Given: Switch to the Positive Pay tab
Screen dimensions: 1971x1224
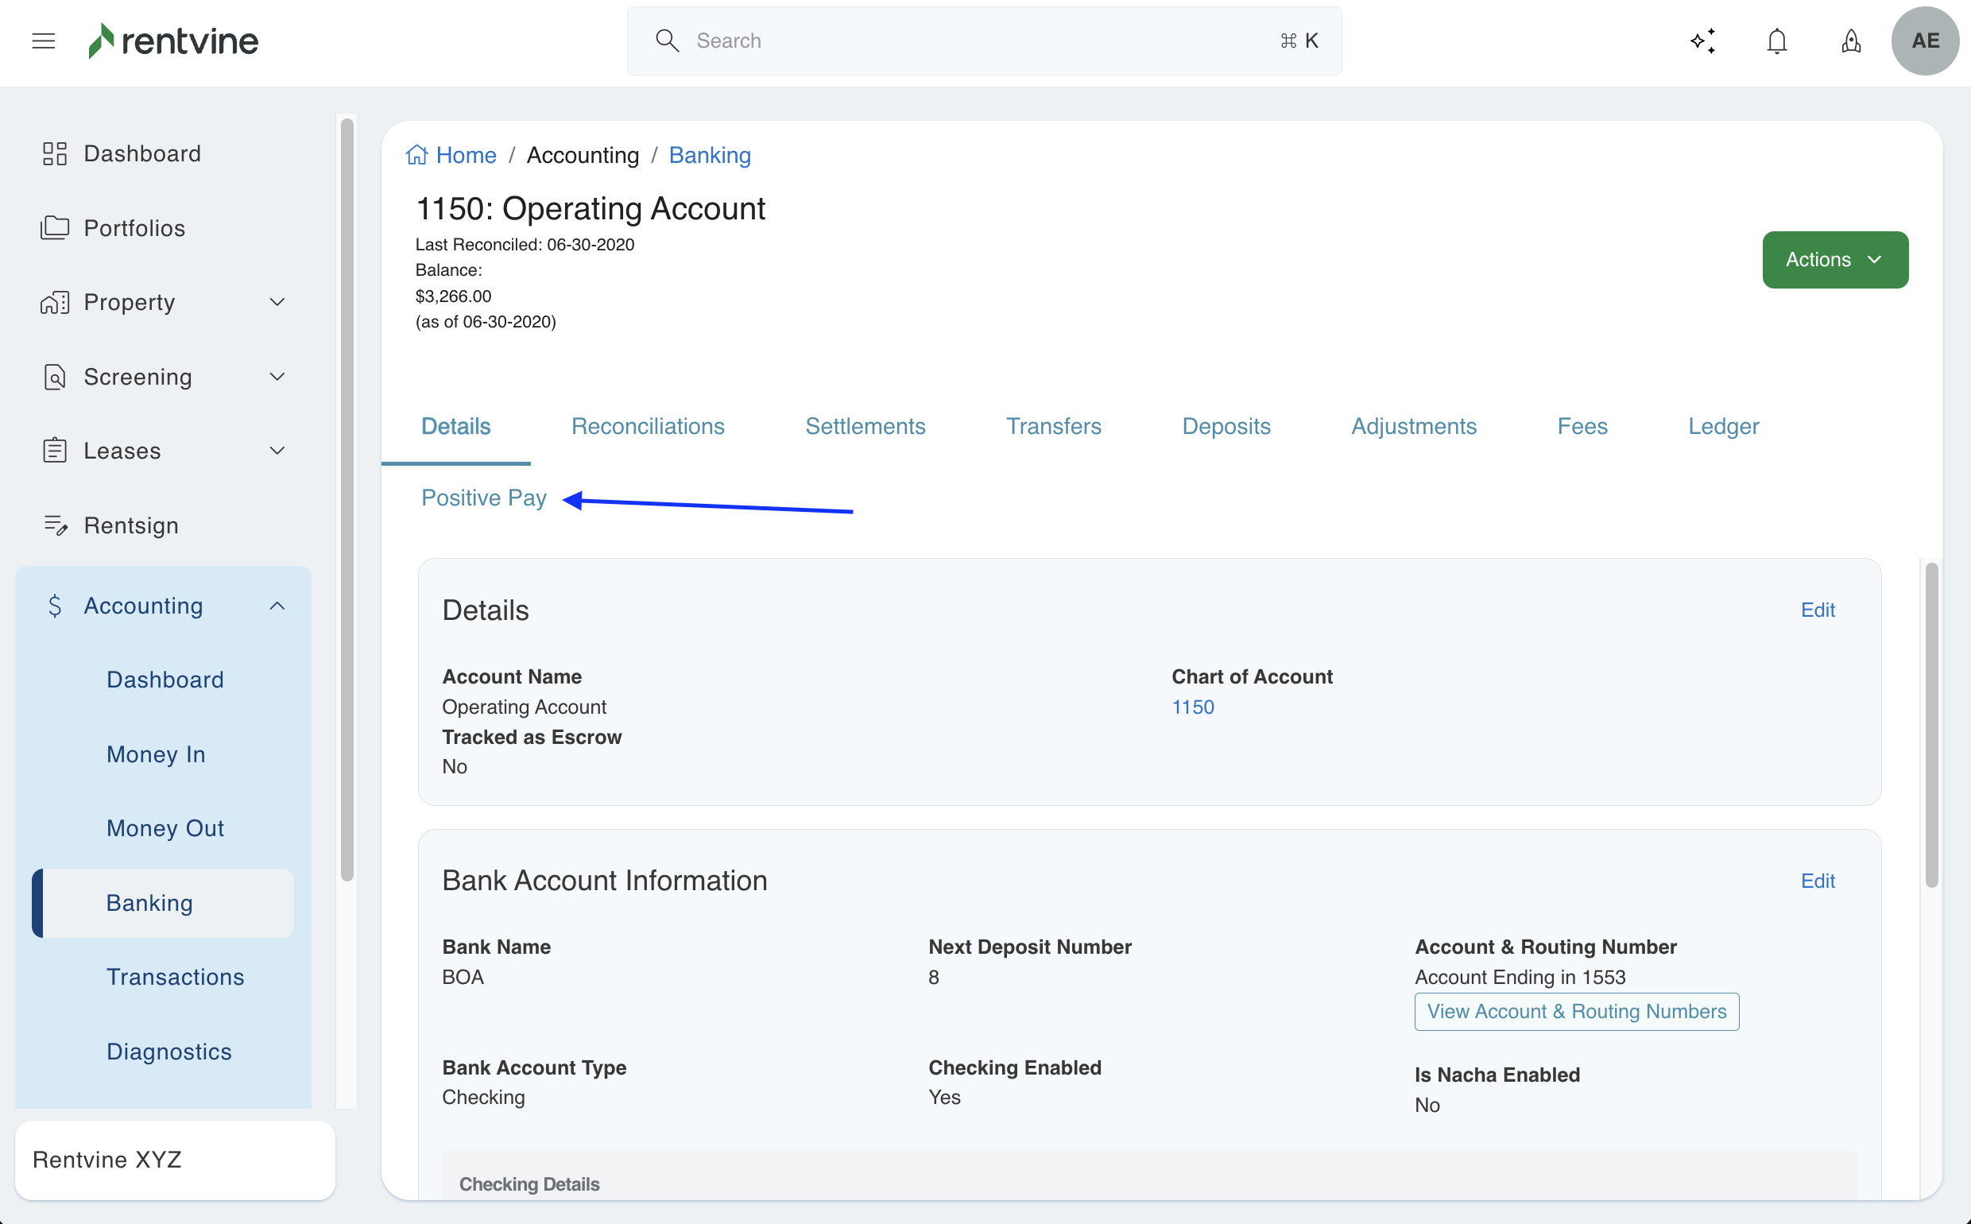Looking at the screenshot, I should coord(483,498).
